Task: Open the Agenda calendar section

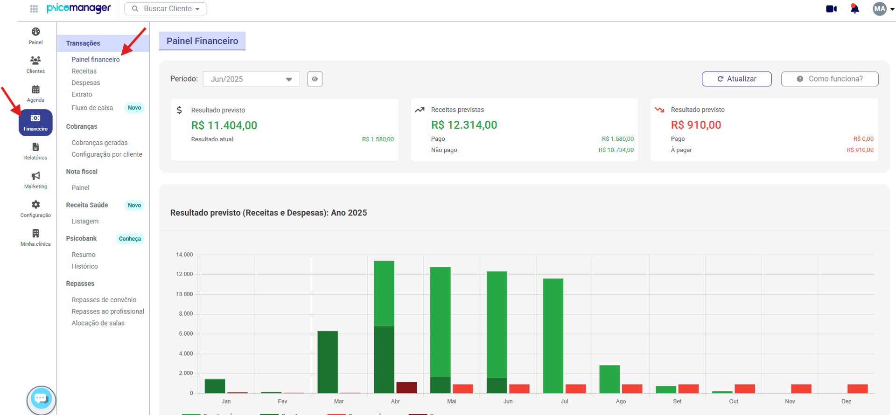Action: (35, 94)
